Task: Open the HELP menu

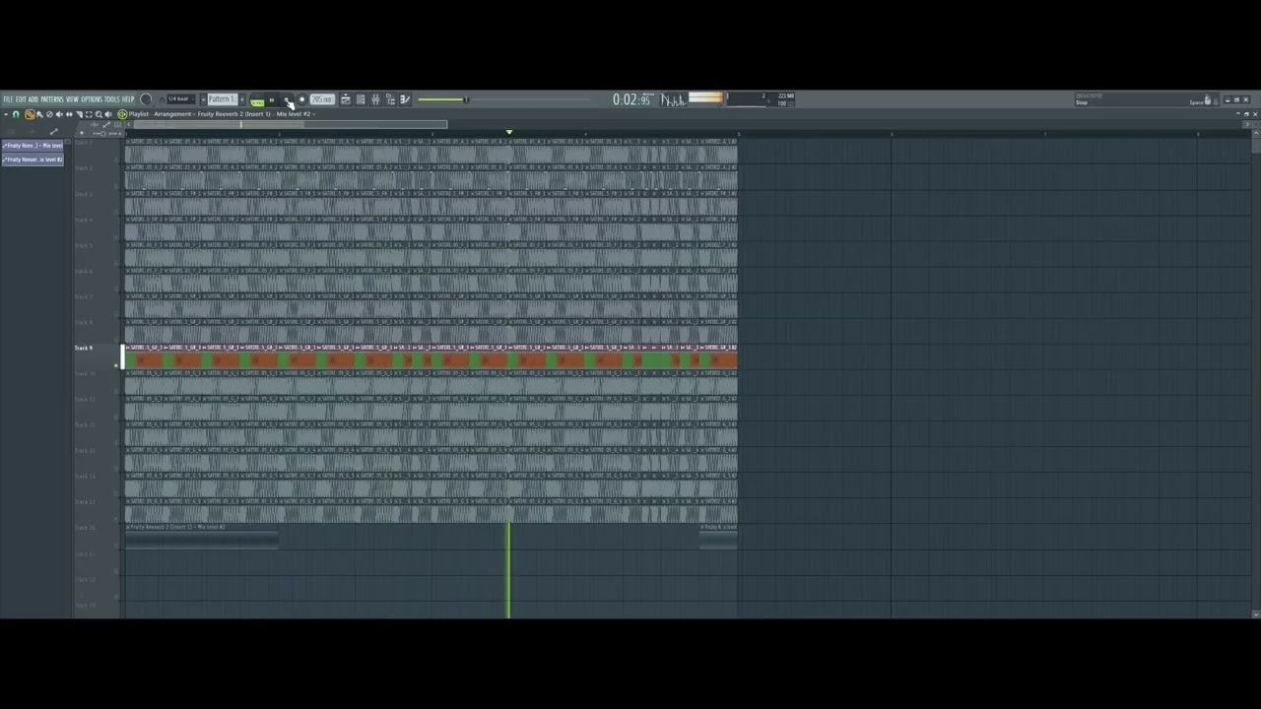Action: [128, 99]
